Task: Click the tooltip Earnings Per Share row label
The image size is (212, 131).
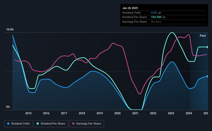Action: click(135, 22)
